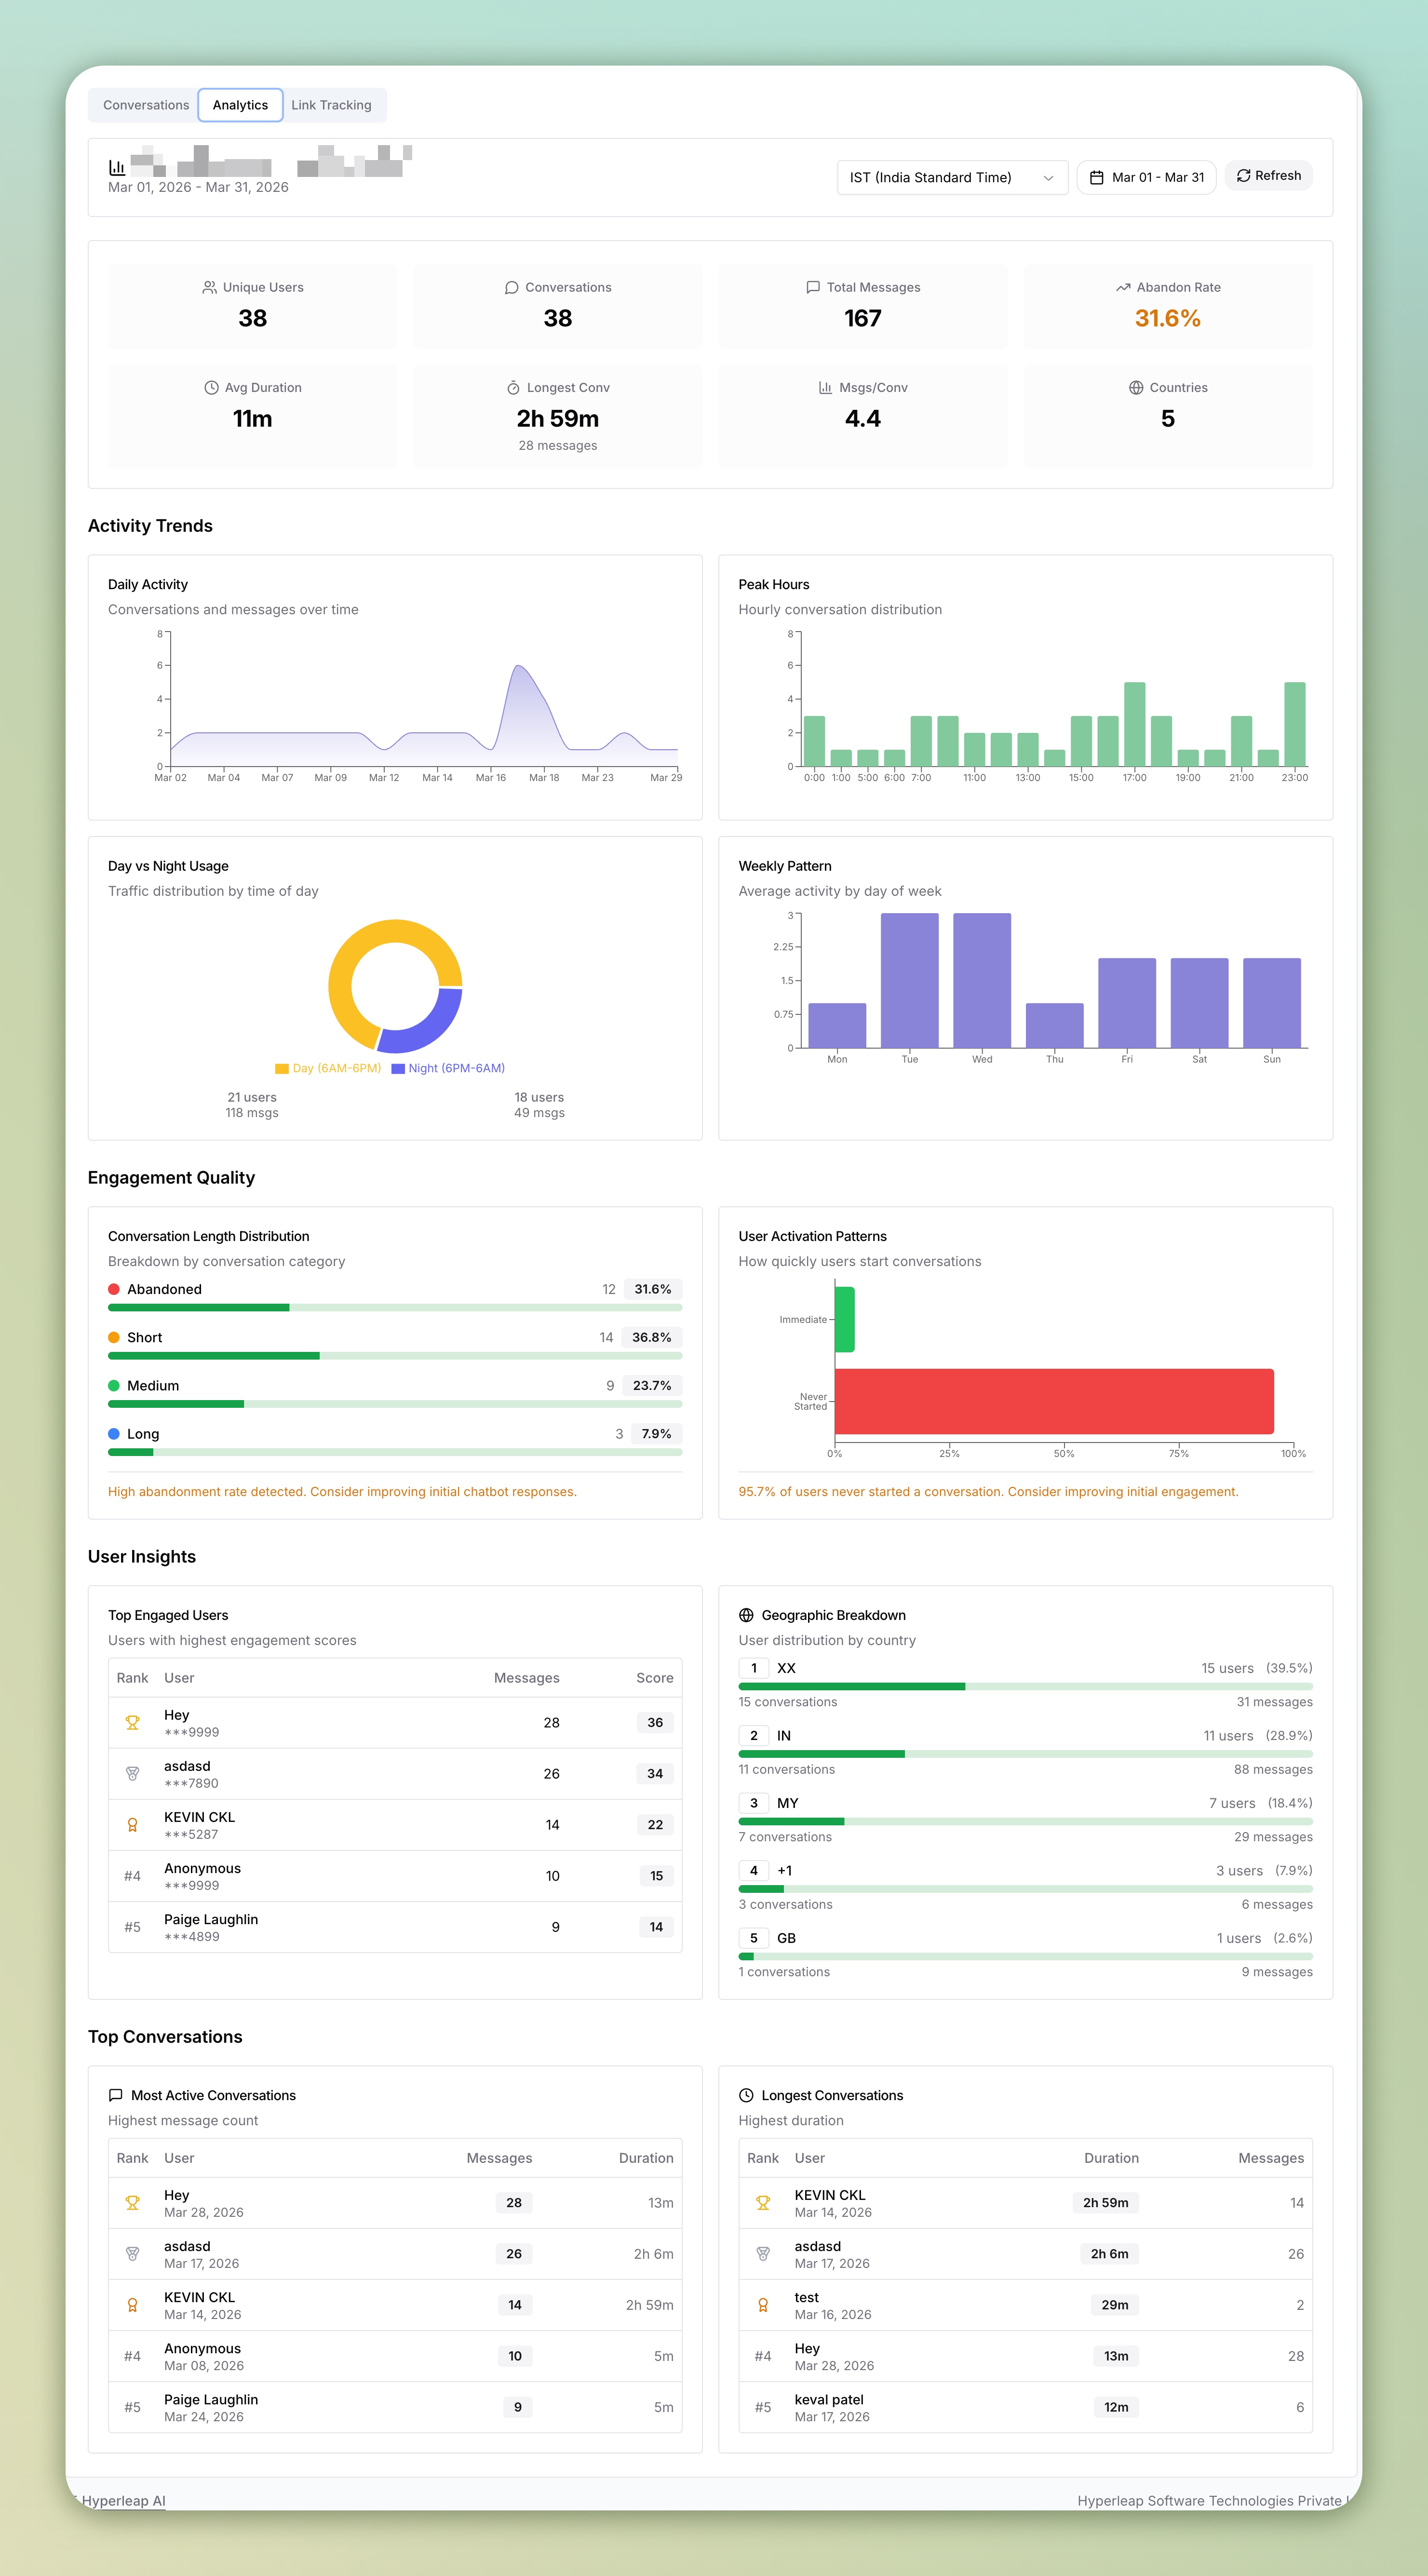Click the gold trophy icon for Hey user
The width and height of the screenshot is (1428, 2576).
(132, 1723)
